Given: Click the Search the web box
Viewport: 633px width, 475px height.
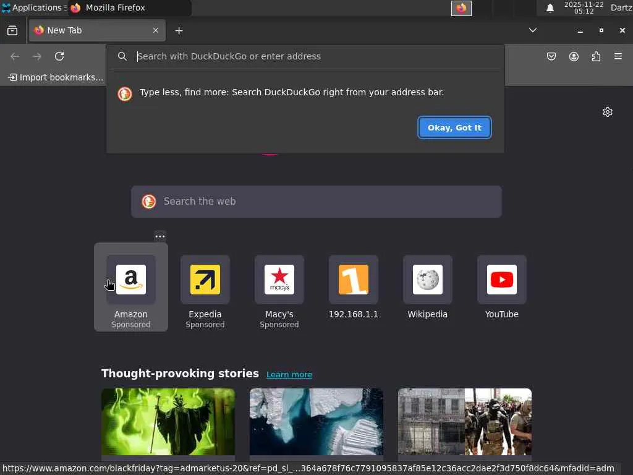Looking at the screenshot, I should [316, 202].
